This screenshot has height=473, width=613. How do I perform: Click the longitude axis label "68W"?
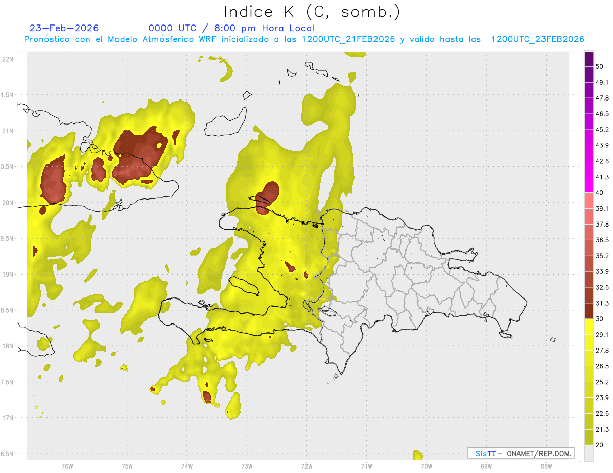click(x=546, y=466)
